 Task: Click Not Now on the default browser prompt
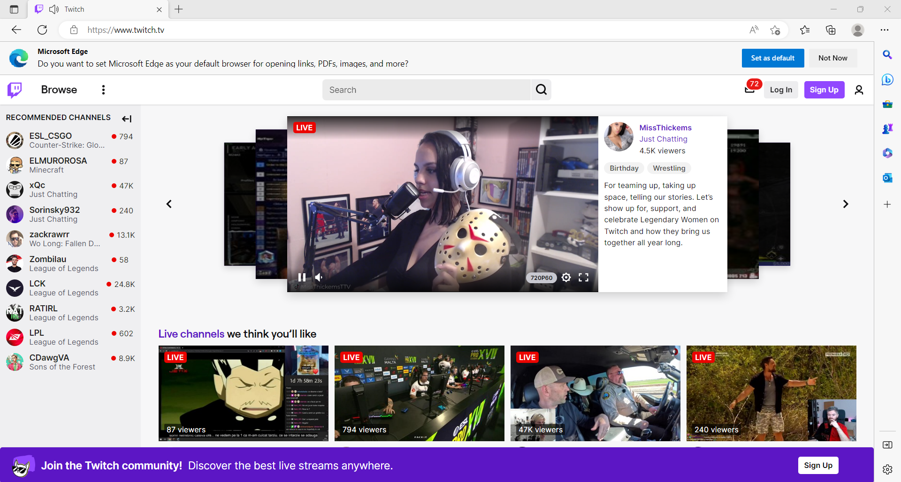click(x=833, y=58)
